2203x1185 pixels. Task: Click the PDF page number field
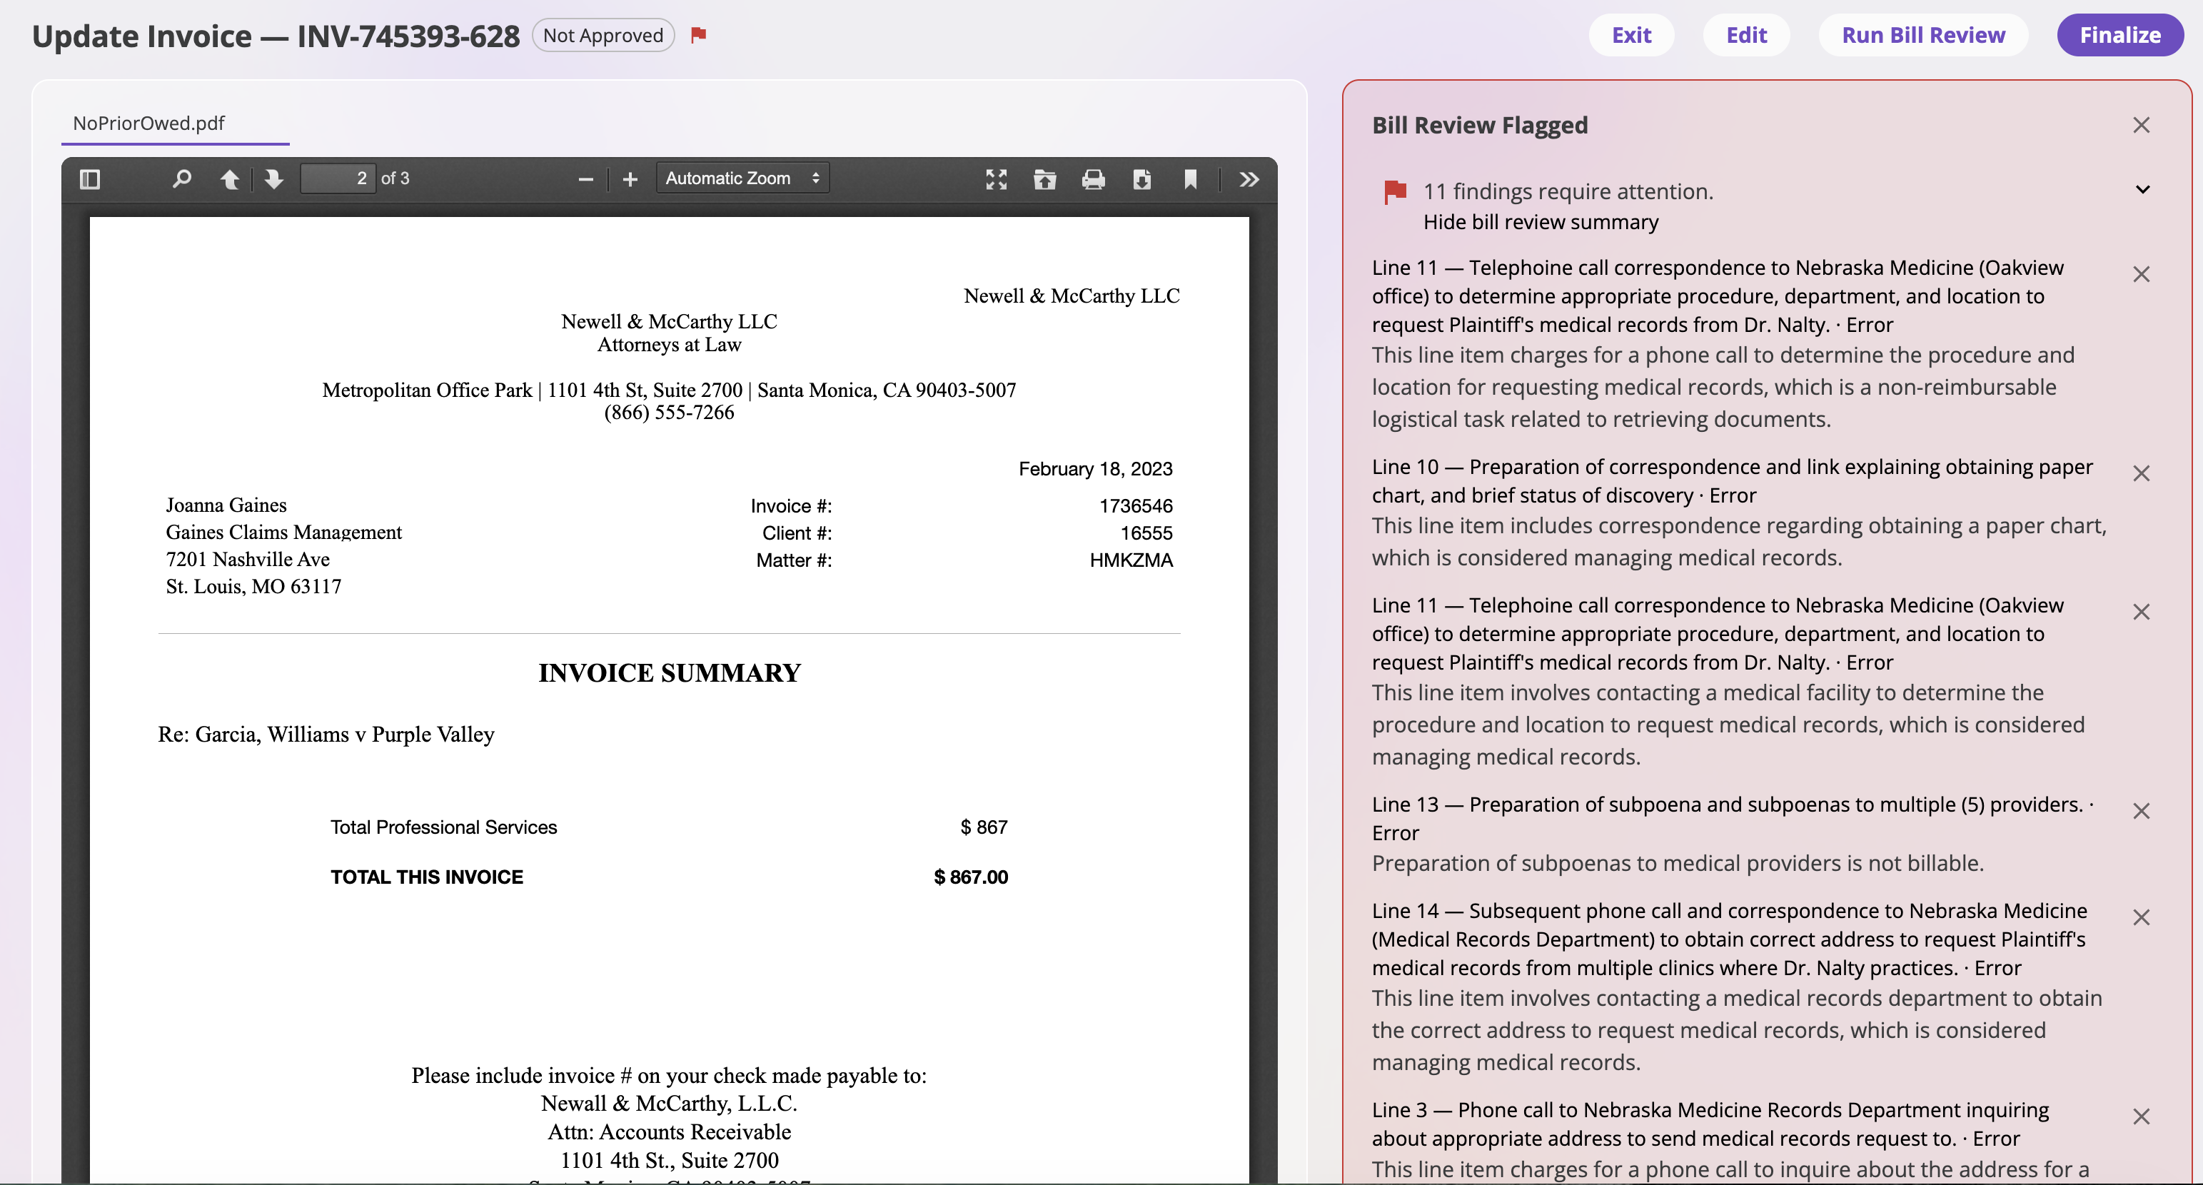tap(338, 178)
